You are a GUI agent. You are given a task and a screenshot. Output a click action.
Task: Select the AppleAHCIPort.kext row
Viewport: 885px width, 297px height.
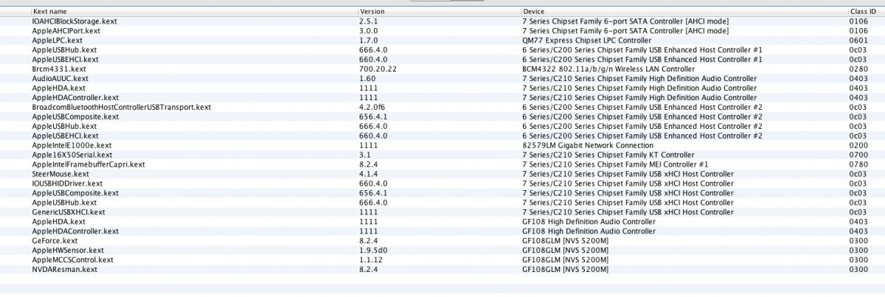442,31
